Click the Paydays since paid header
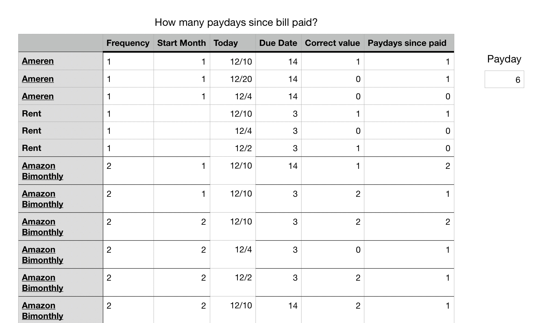Screen dimensions: 541x323 pyautogui.click(x=407, y=43)
